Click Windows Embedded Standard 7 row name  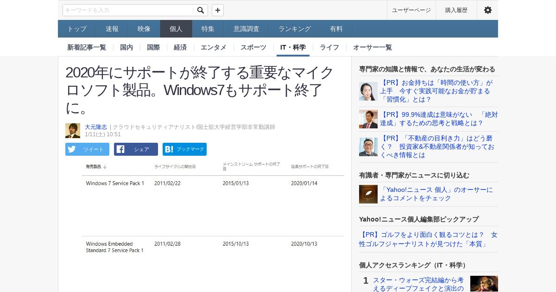pos(114,247)
